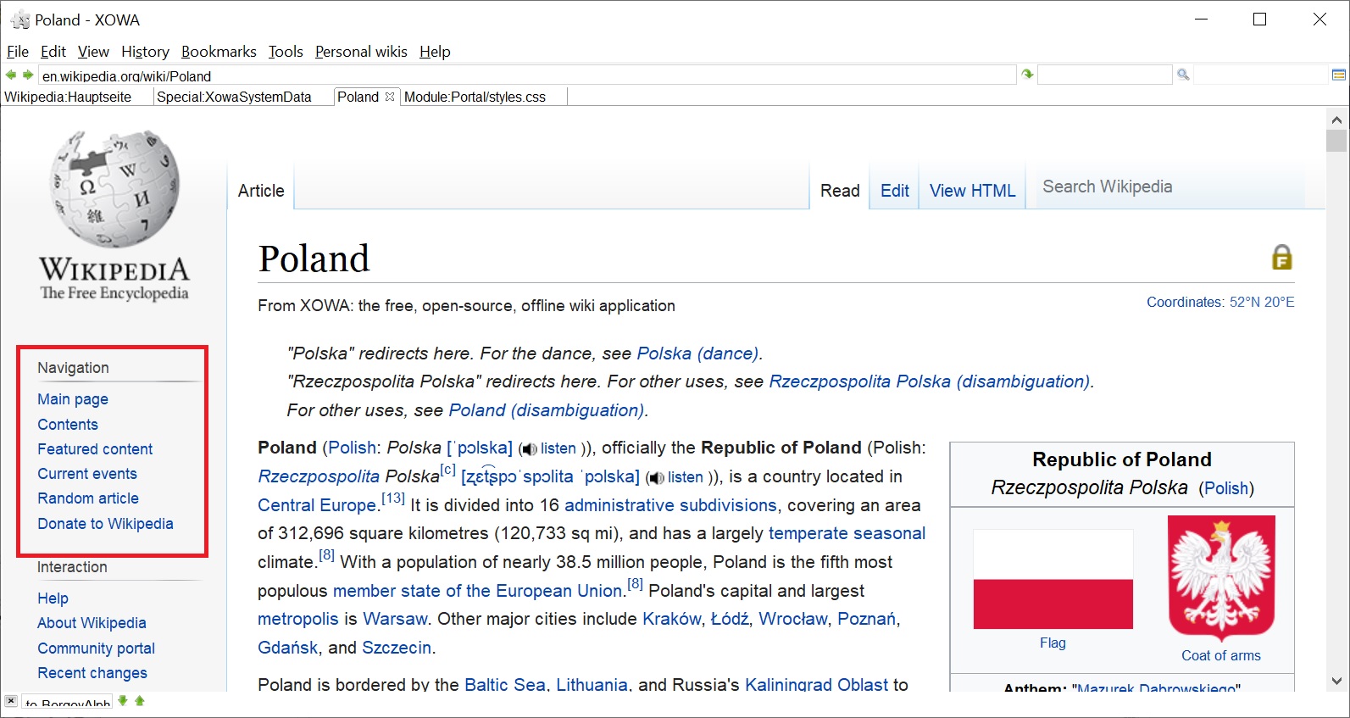Open the Personal wikis menu
Image resolution: width=1350 pixels, height=718 pixels.
361,52
